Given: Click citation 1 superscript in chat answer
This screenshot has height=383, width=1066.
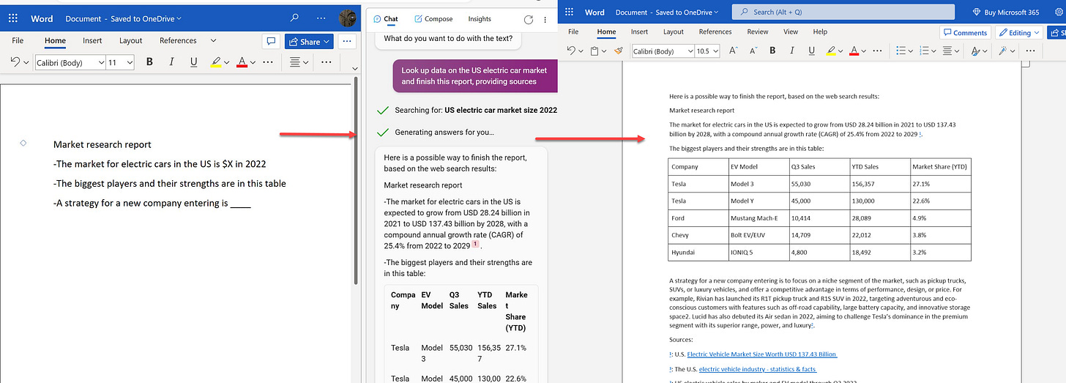Looking at the screenshot, I should 475,245.
